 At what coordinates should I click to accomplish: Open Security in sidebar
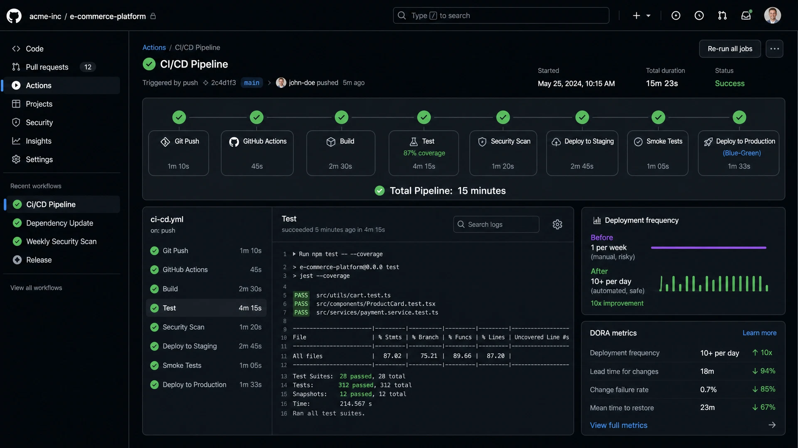[62, 122]
